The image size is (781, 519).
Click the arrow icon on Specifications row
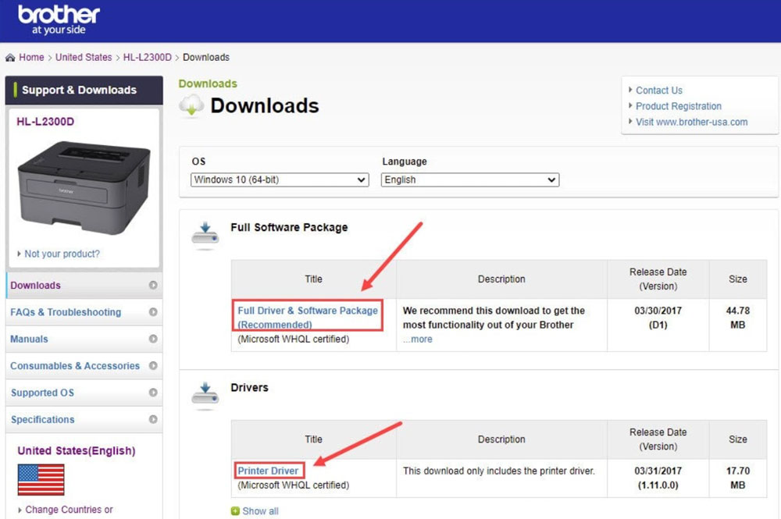click(x=153, y=419)
